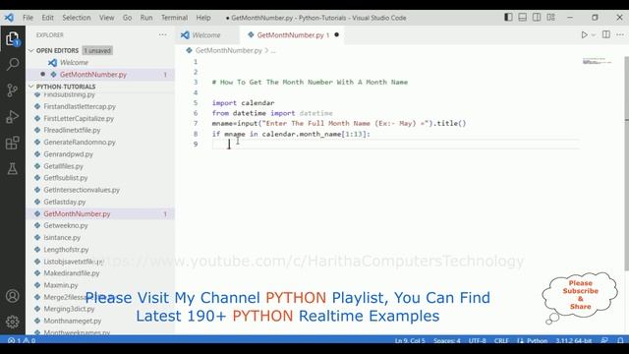Open FirstLetterCapitalize.py file
Screen dimensions: 629x354
click(x=79, y=118)
